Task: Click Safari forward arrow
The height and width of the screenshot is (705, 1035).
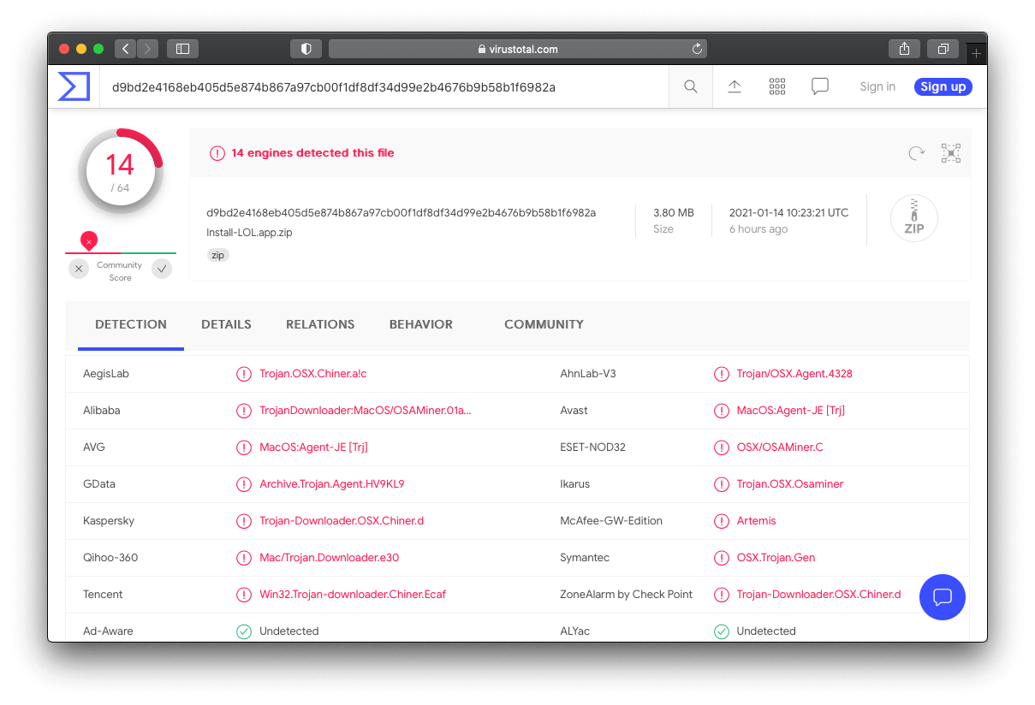Action: tap(147, 49)
